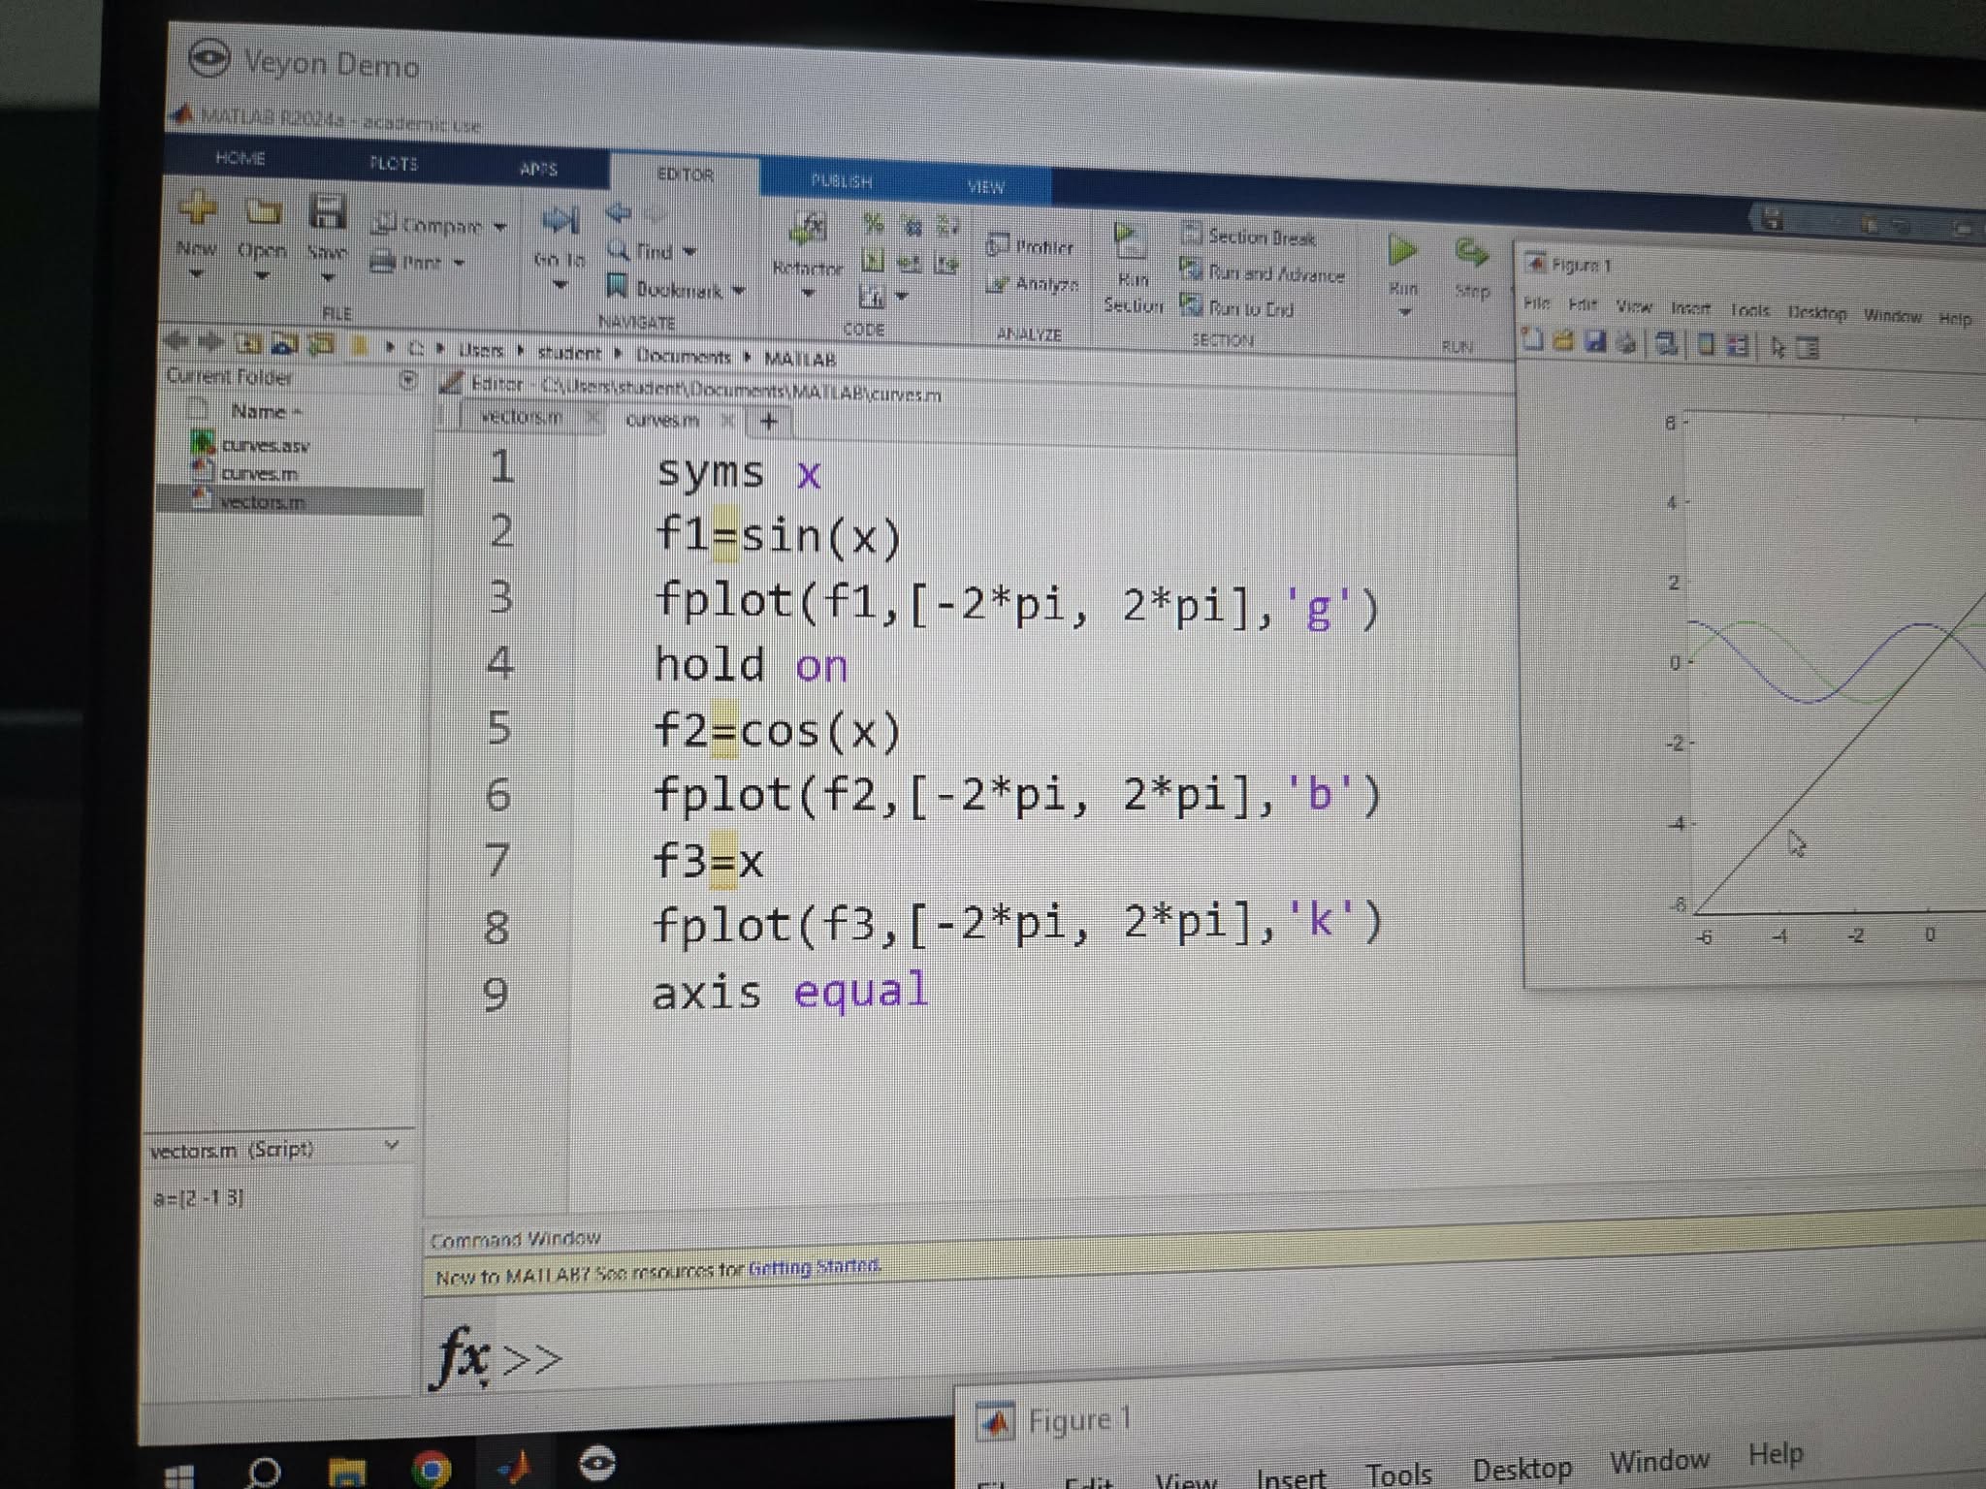The height and width of the screenshot is (1489, 1986).
Task: Expand the dropdown arrow under Save
Action: [x=328, y=278]
